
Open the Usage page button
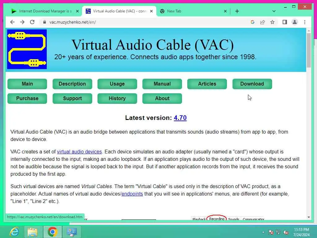(x=117, y=84)
